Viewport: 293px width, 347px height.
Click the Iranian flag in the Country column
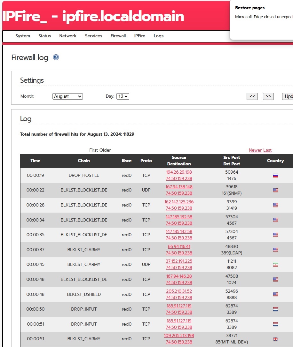click(275, 265)
